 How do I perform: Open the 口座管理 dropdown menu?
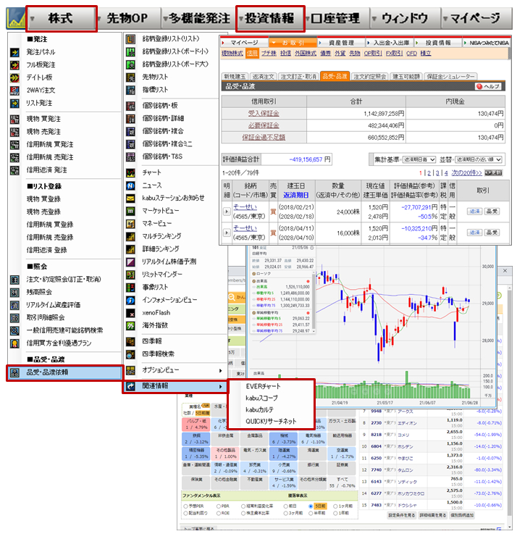337,18
